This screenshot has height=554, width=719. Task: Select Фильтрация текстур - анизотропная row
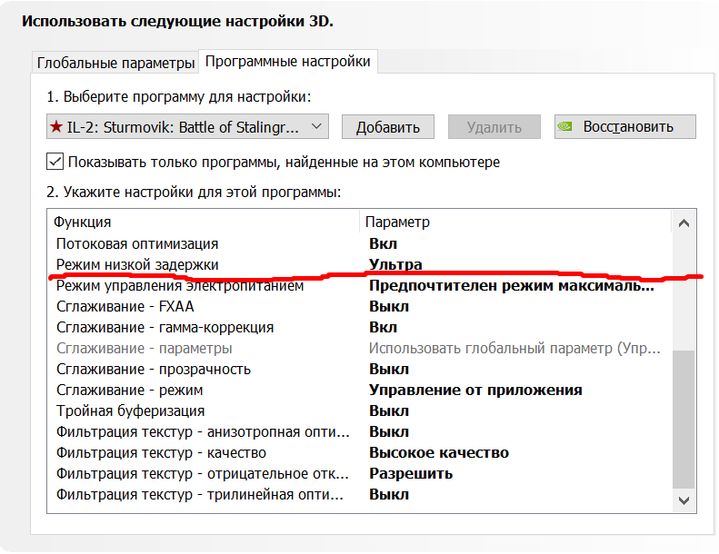[360, 432]
